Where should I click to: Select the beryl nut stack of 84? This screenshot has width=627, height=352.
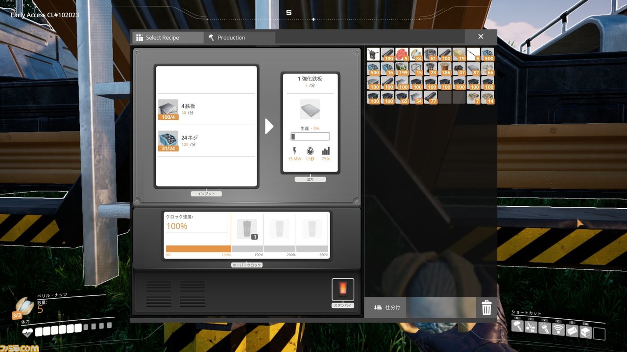(x=416, y=54)
